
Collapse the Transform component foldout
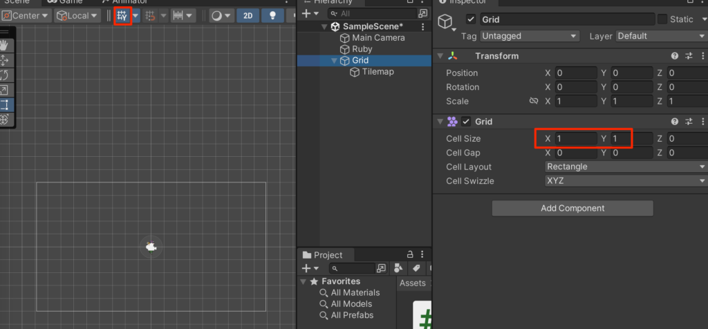[x=440, y=56]
